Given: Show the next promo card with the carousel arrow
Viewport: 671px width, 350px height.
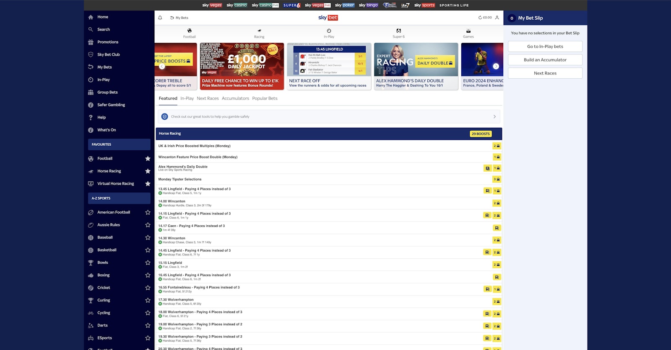Looking at the screenshot, I should [496, 66].
